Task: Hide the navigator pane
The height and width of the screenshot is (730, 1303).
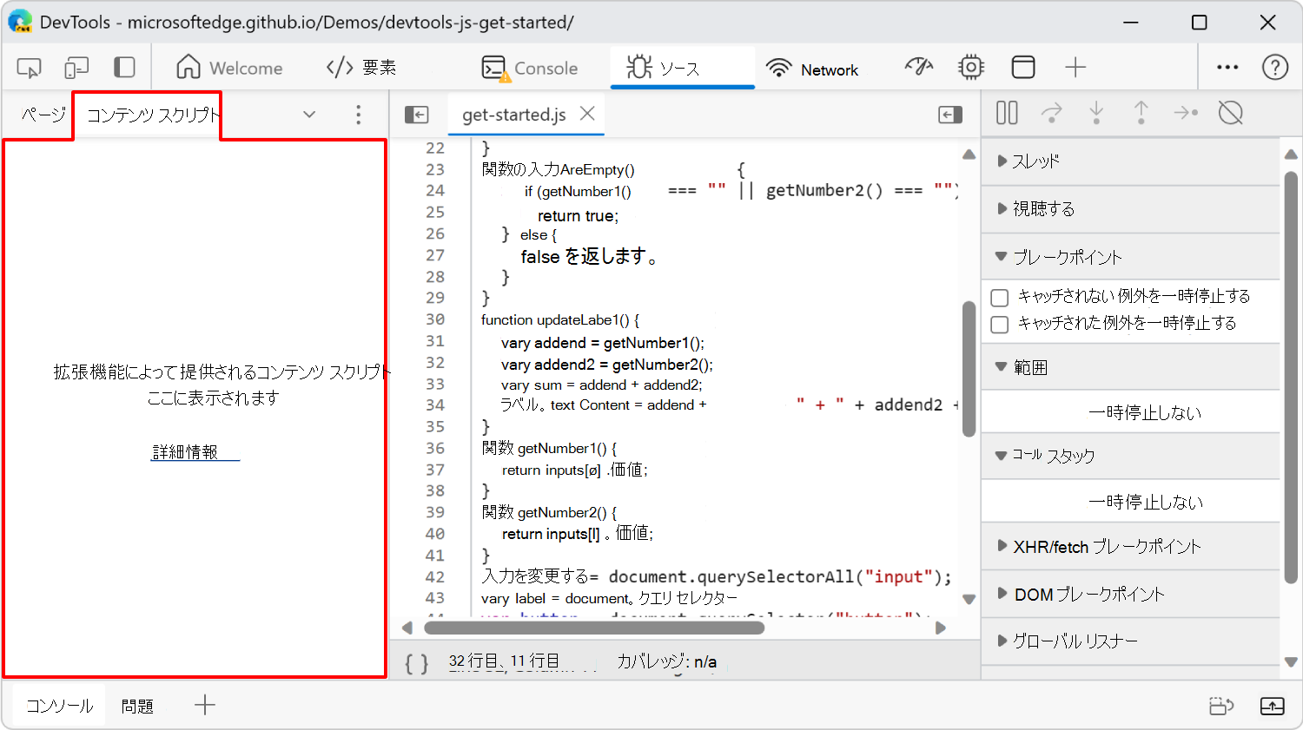Action: coord(417,115)
